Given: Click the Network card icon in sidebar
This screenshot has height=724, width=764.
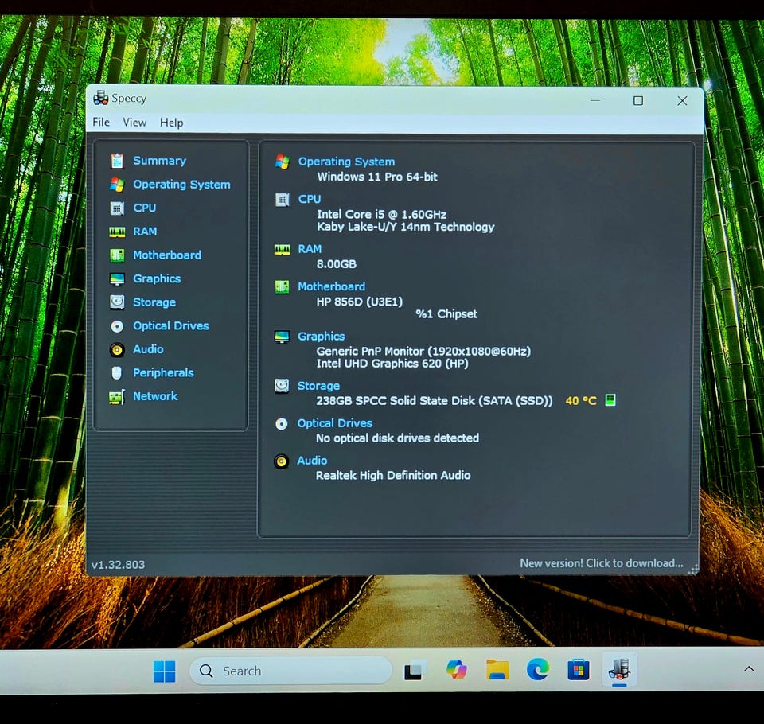Looking at the screenshot, I should coord(117,397).
